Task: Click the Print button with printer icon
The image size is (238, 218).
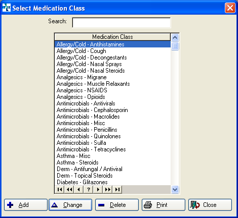Action: pos(164,205)
